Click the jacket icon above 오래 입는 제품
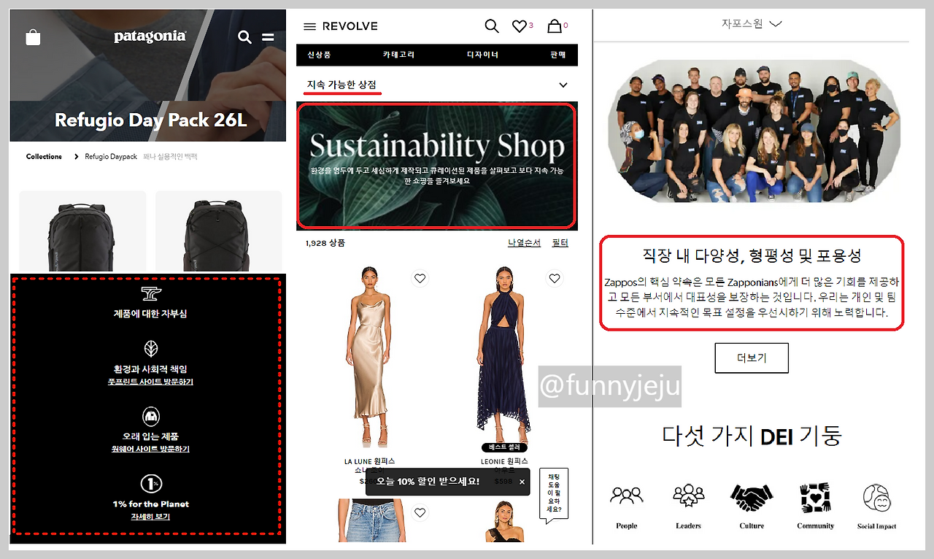The width and height of the screenshot is (934, 559). [x=151, y=416]
